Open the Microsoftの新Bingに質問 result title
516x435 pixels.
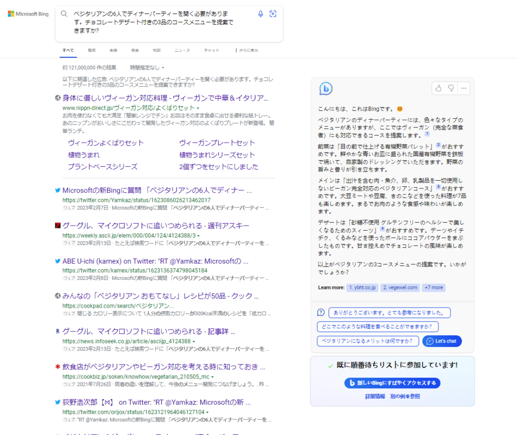tap(157, 190)
